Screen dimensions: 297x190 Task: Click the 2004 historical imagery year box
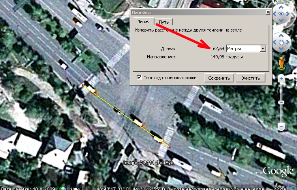[x=75, y=188]
